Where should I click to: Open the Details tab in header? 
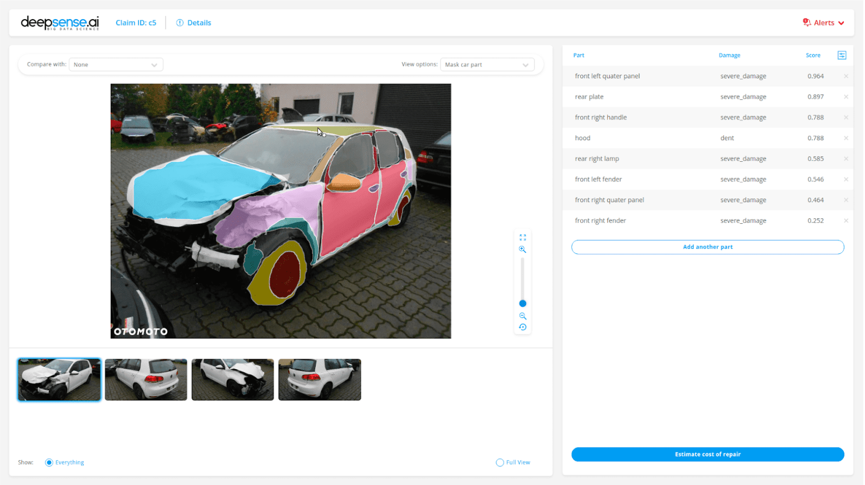(194, 23)
